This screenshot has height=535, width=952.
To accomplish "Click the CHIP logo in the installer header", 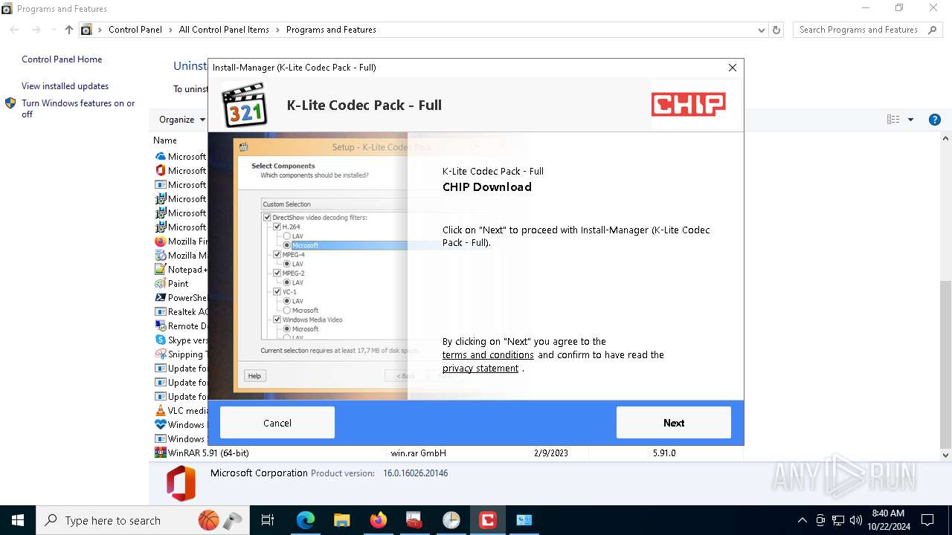I will [x=689, y=105].
